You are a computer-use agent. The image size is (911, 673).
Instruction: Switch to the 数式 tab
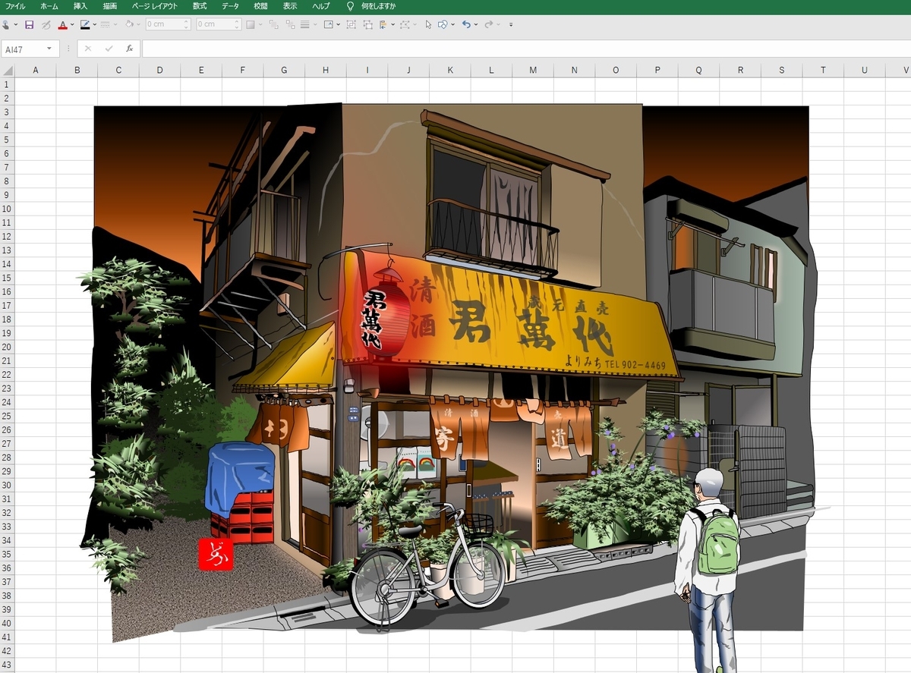pos(200,5)
